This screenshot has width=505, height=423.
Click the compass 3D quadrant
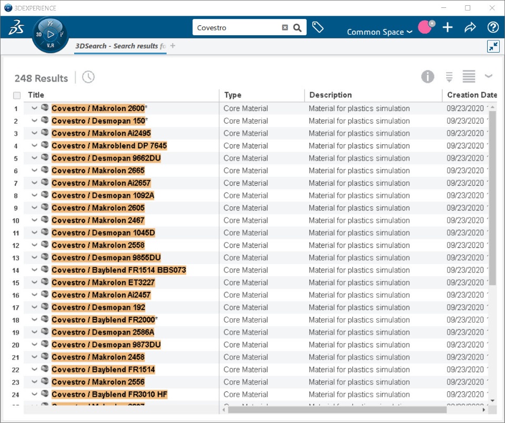coord(38,35)
